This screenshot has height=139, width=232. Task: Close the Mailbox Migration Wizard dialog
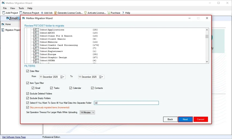(x=207, y=18)
